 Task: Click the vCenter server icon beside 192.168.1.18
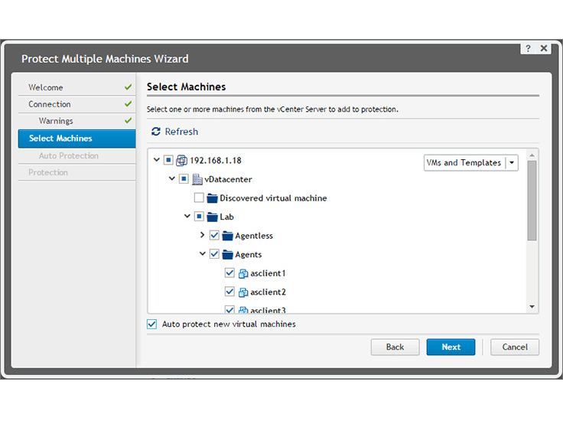tap(181, 160)
